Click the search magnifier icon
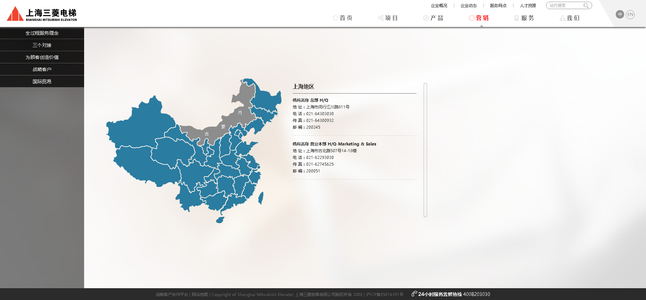646x300 pixels. pos(586,6)
